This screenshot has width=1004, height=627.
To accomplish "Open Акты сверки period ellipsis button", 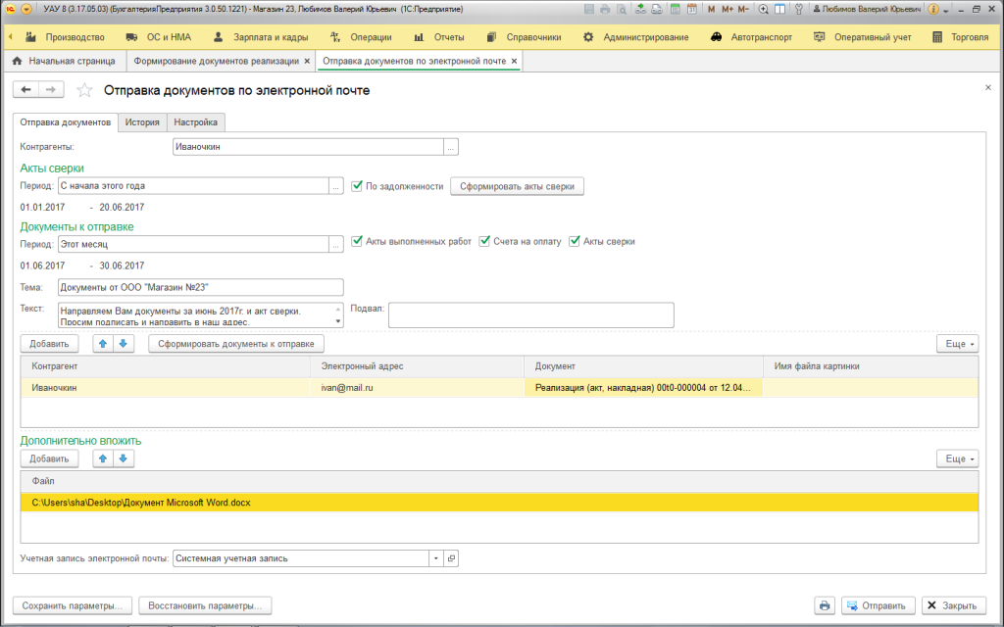I will click(336, 186).
